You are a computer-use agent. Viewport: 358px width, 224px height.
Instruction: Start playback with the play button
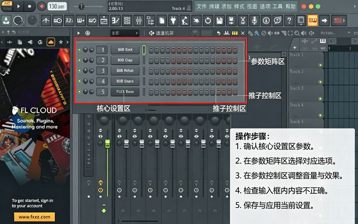(x=18, y=6)
